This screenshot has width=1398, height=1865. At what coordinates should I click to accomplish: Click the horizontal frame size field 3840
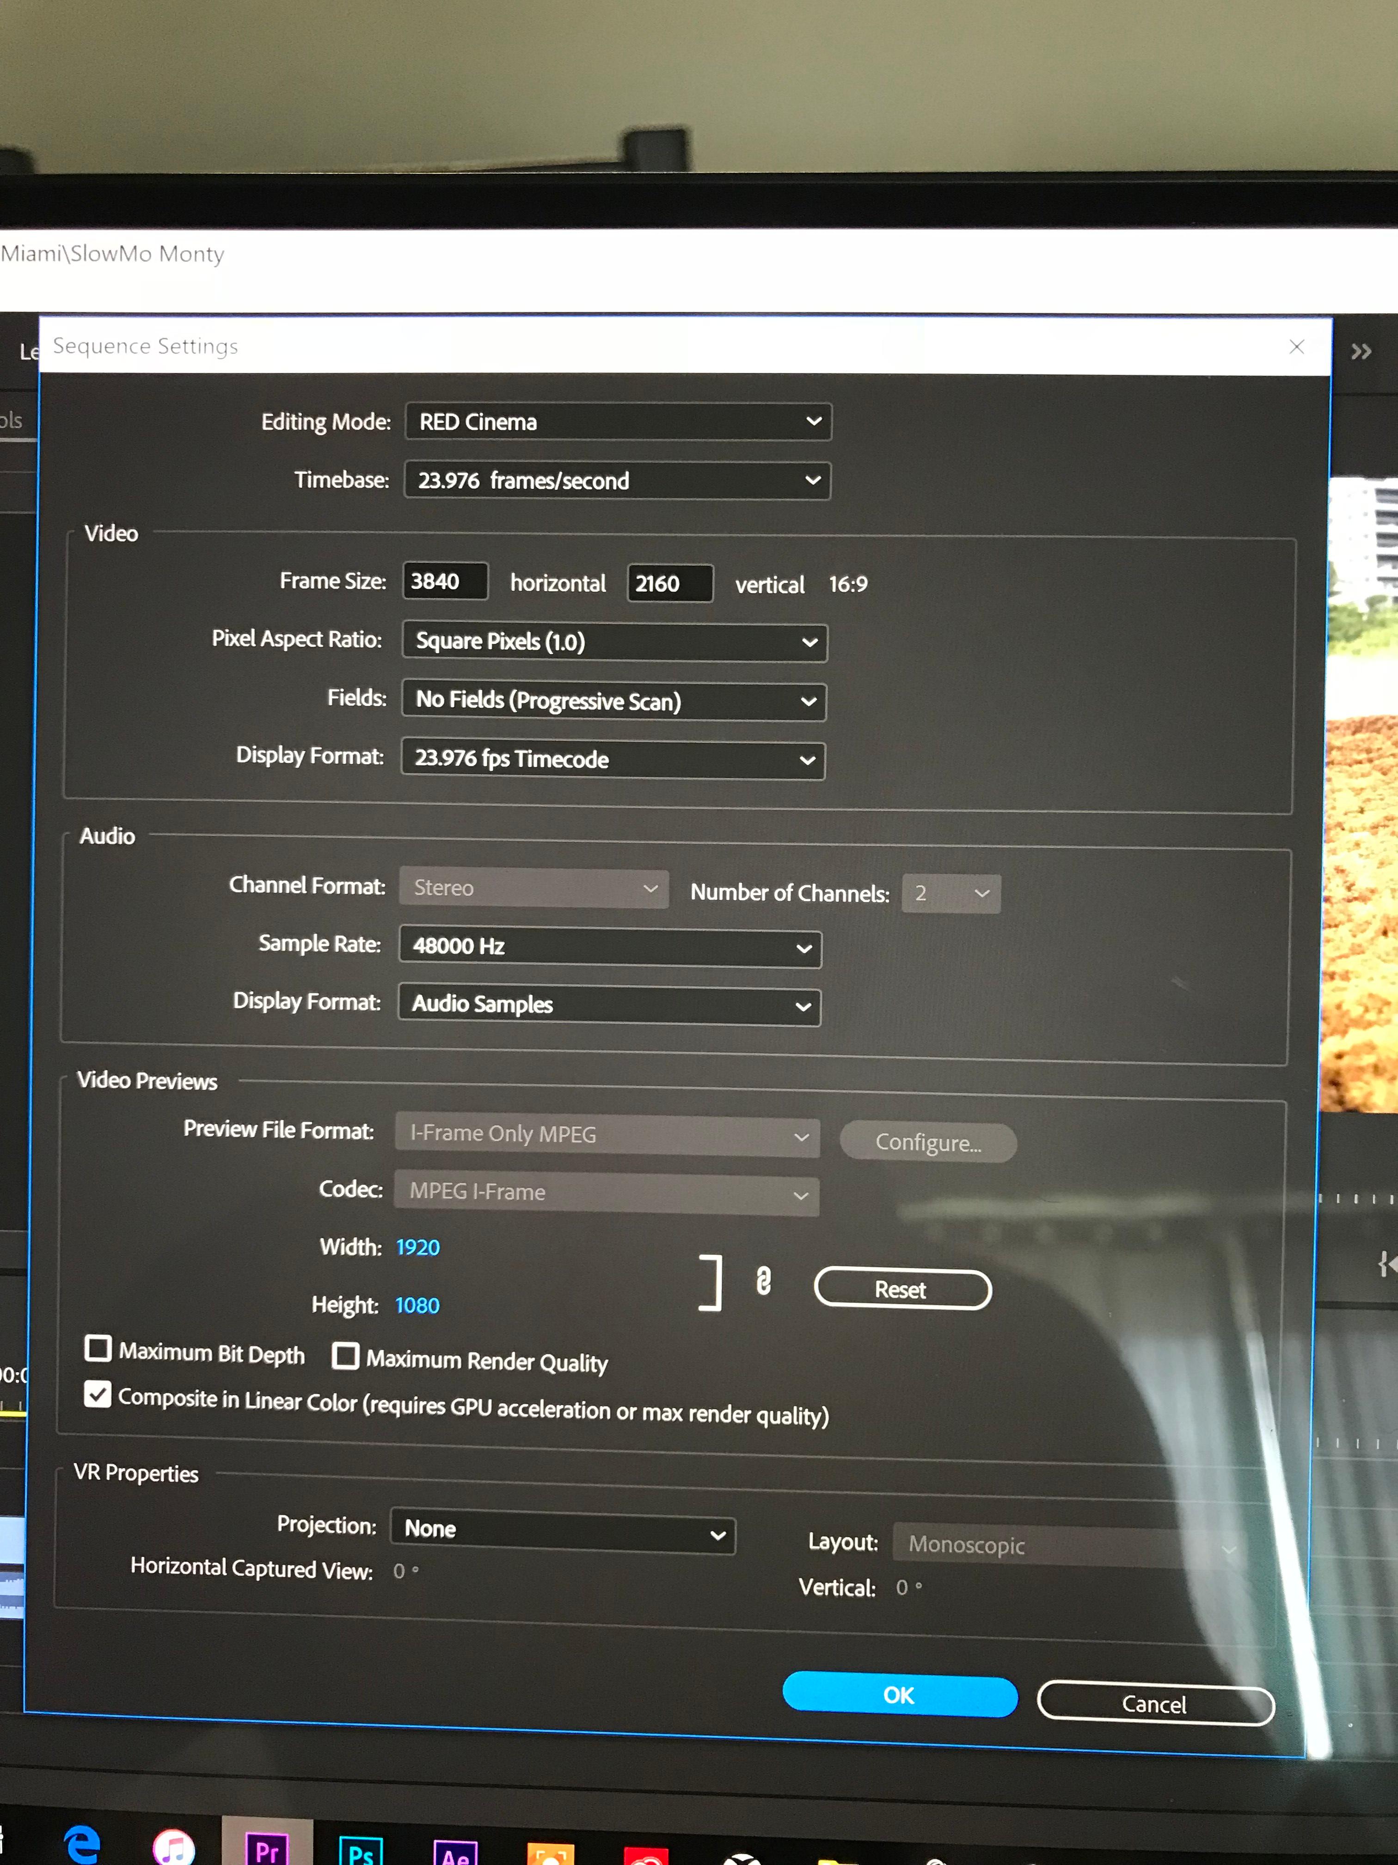(x=445, y=582)
